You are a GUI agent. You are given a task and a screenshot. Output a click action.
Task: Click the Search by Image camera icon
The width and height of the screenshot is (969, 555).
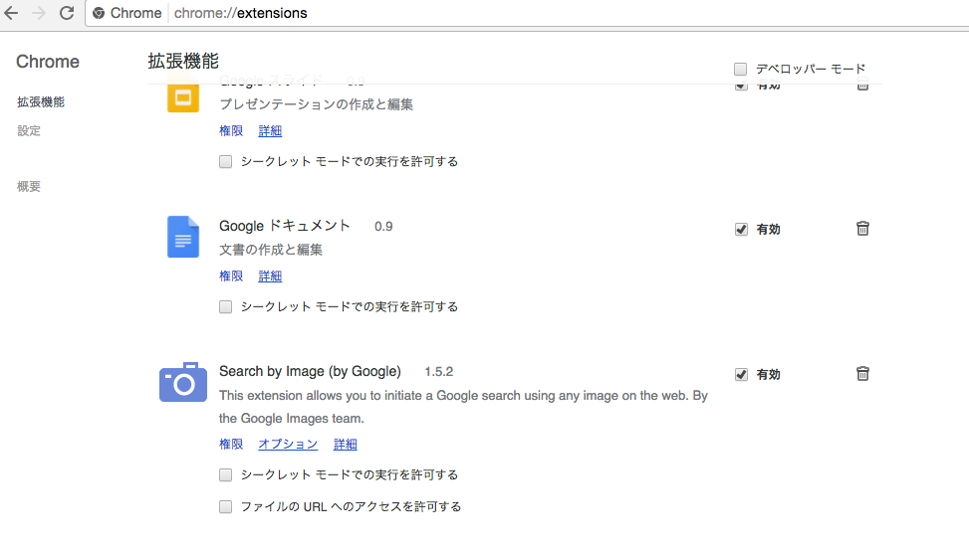[x=183, y=382]
